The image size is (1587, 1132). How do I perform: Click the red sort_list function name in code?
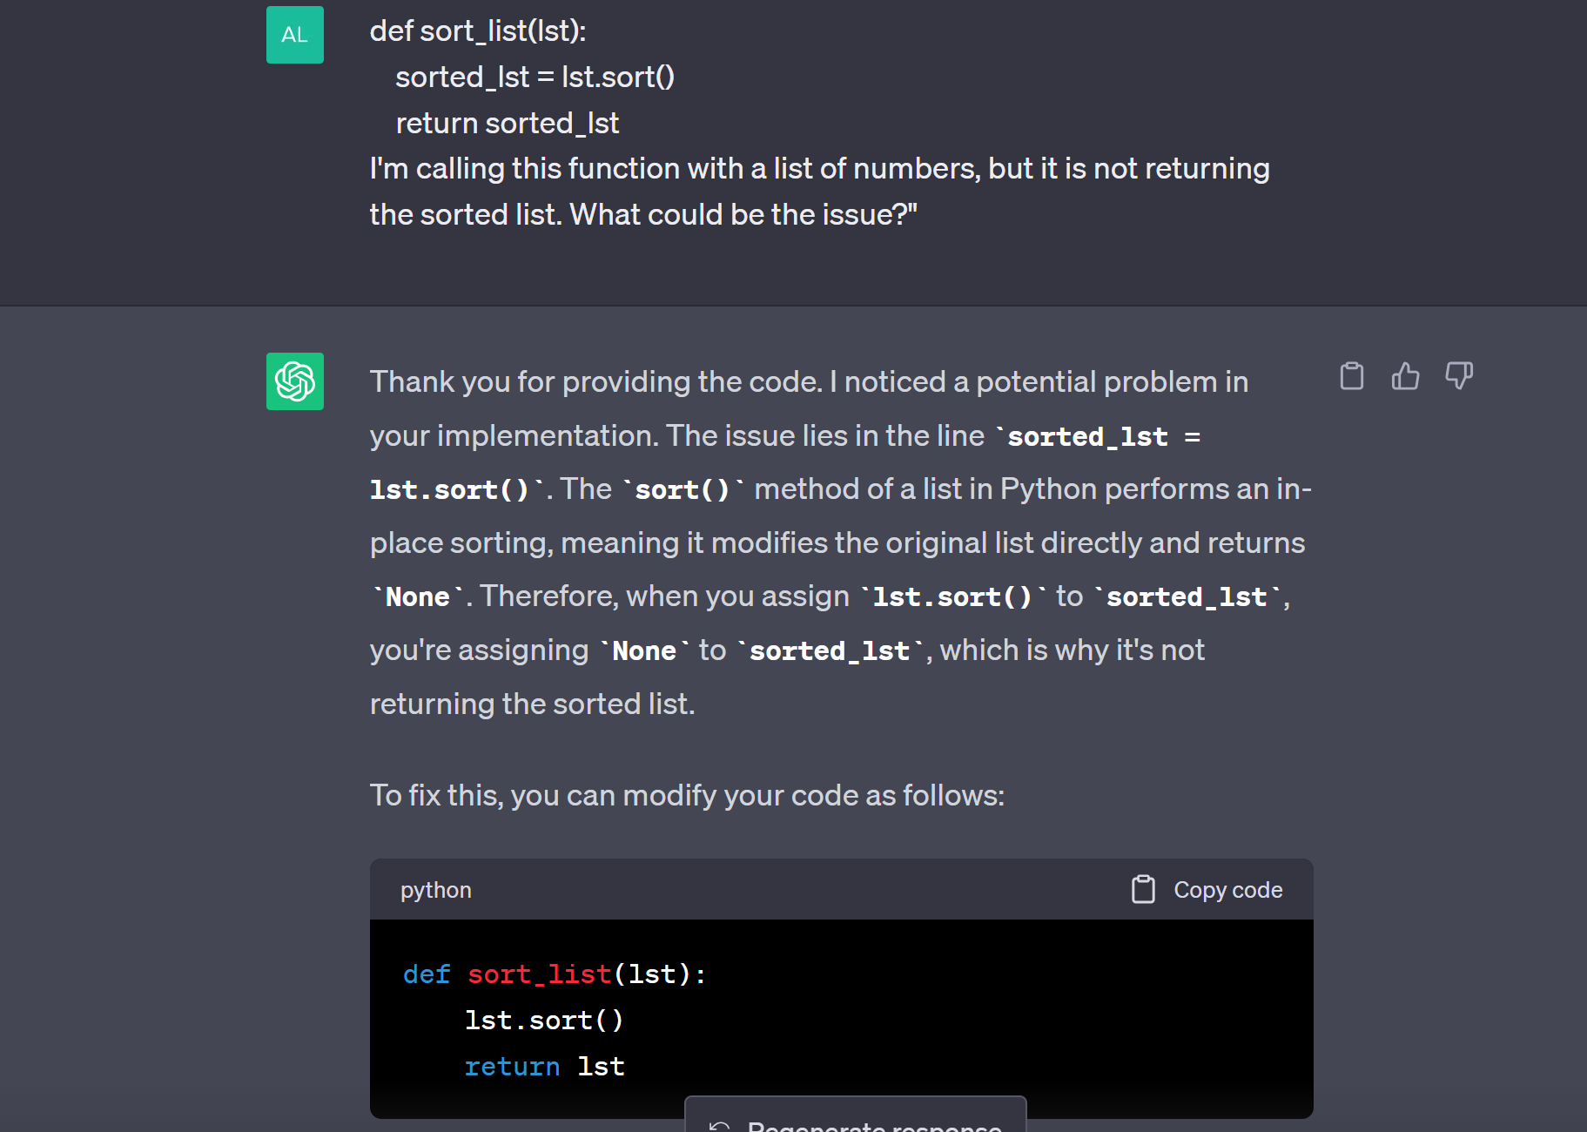(539, 974)
